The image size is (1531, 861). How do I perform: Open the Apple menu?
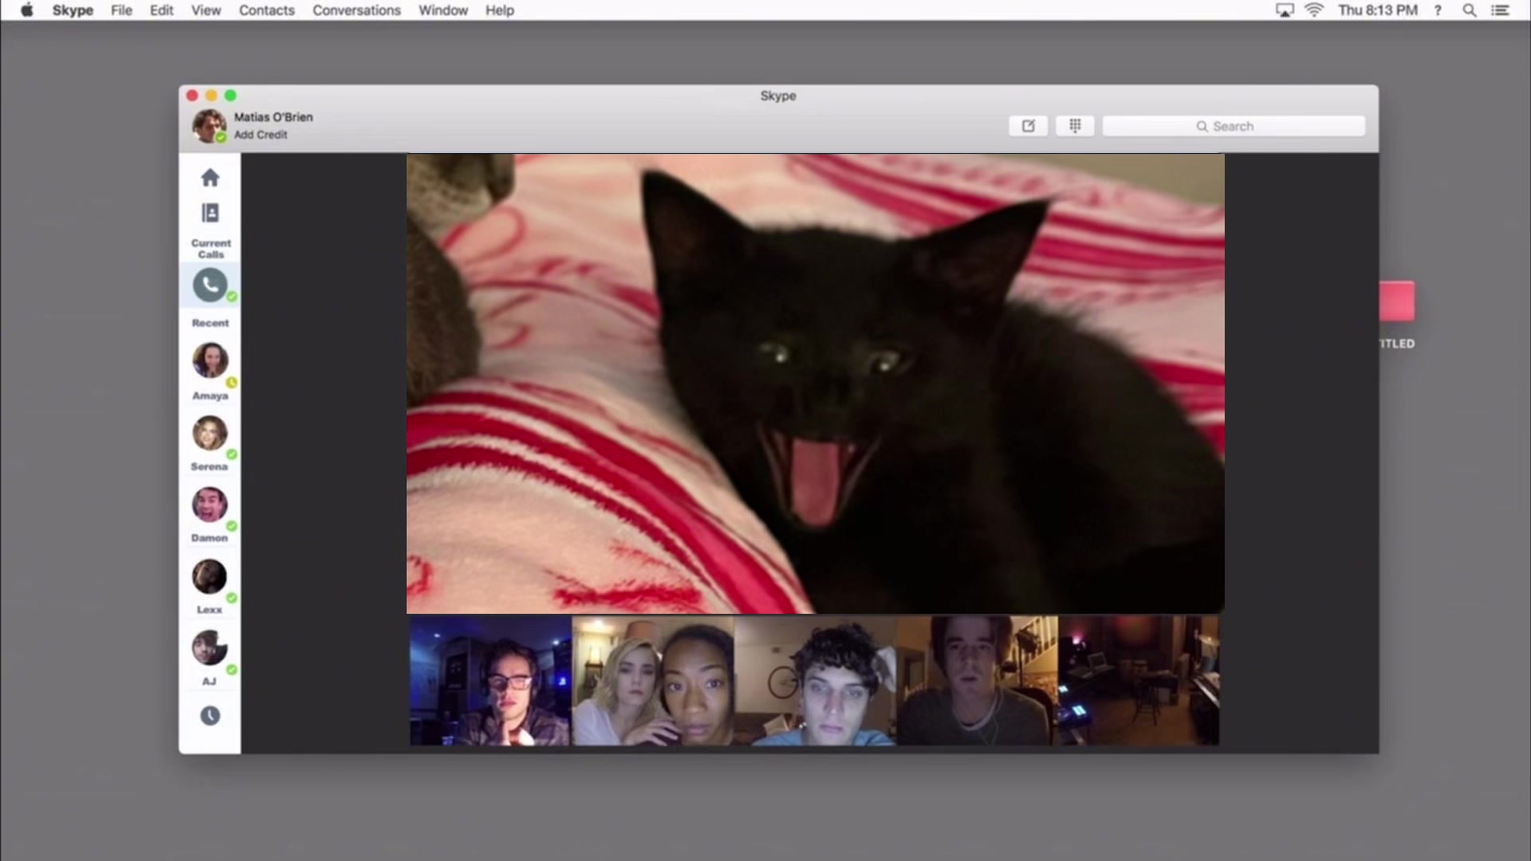click(x=27, y=10)
